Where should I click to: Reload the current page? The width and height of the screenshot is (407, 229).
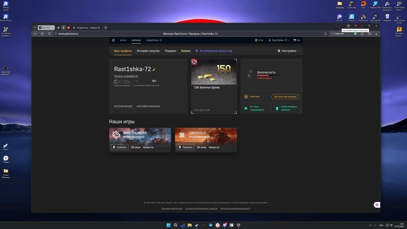pyautogui.click(x=49, y=34)
